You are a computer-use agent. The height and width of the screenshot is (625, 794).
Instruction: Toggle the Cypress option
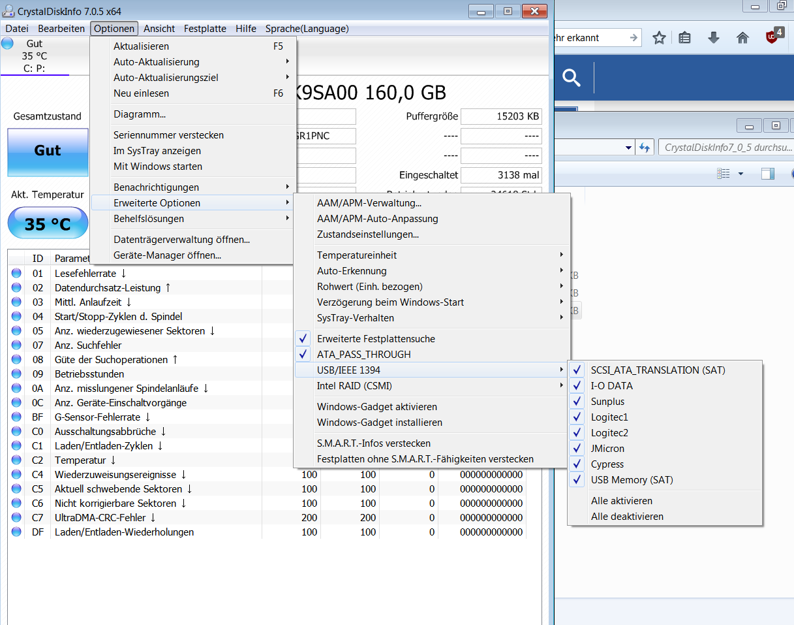665,464
